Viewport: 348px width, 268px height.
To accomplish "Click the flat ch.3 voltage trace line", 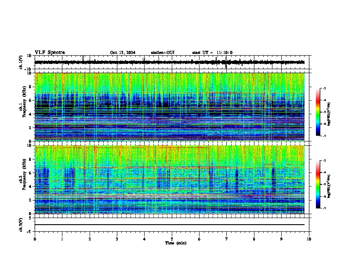I will point(169,225).
